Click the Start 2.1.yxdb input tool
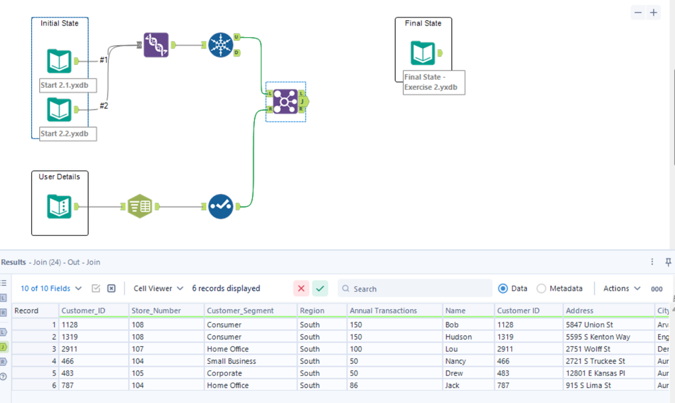 point(60,61)
